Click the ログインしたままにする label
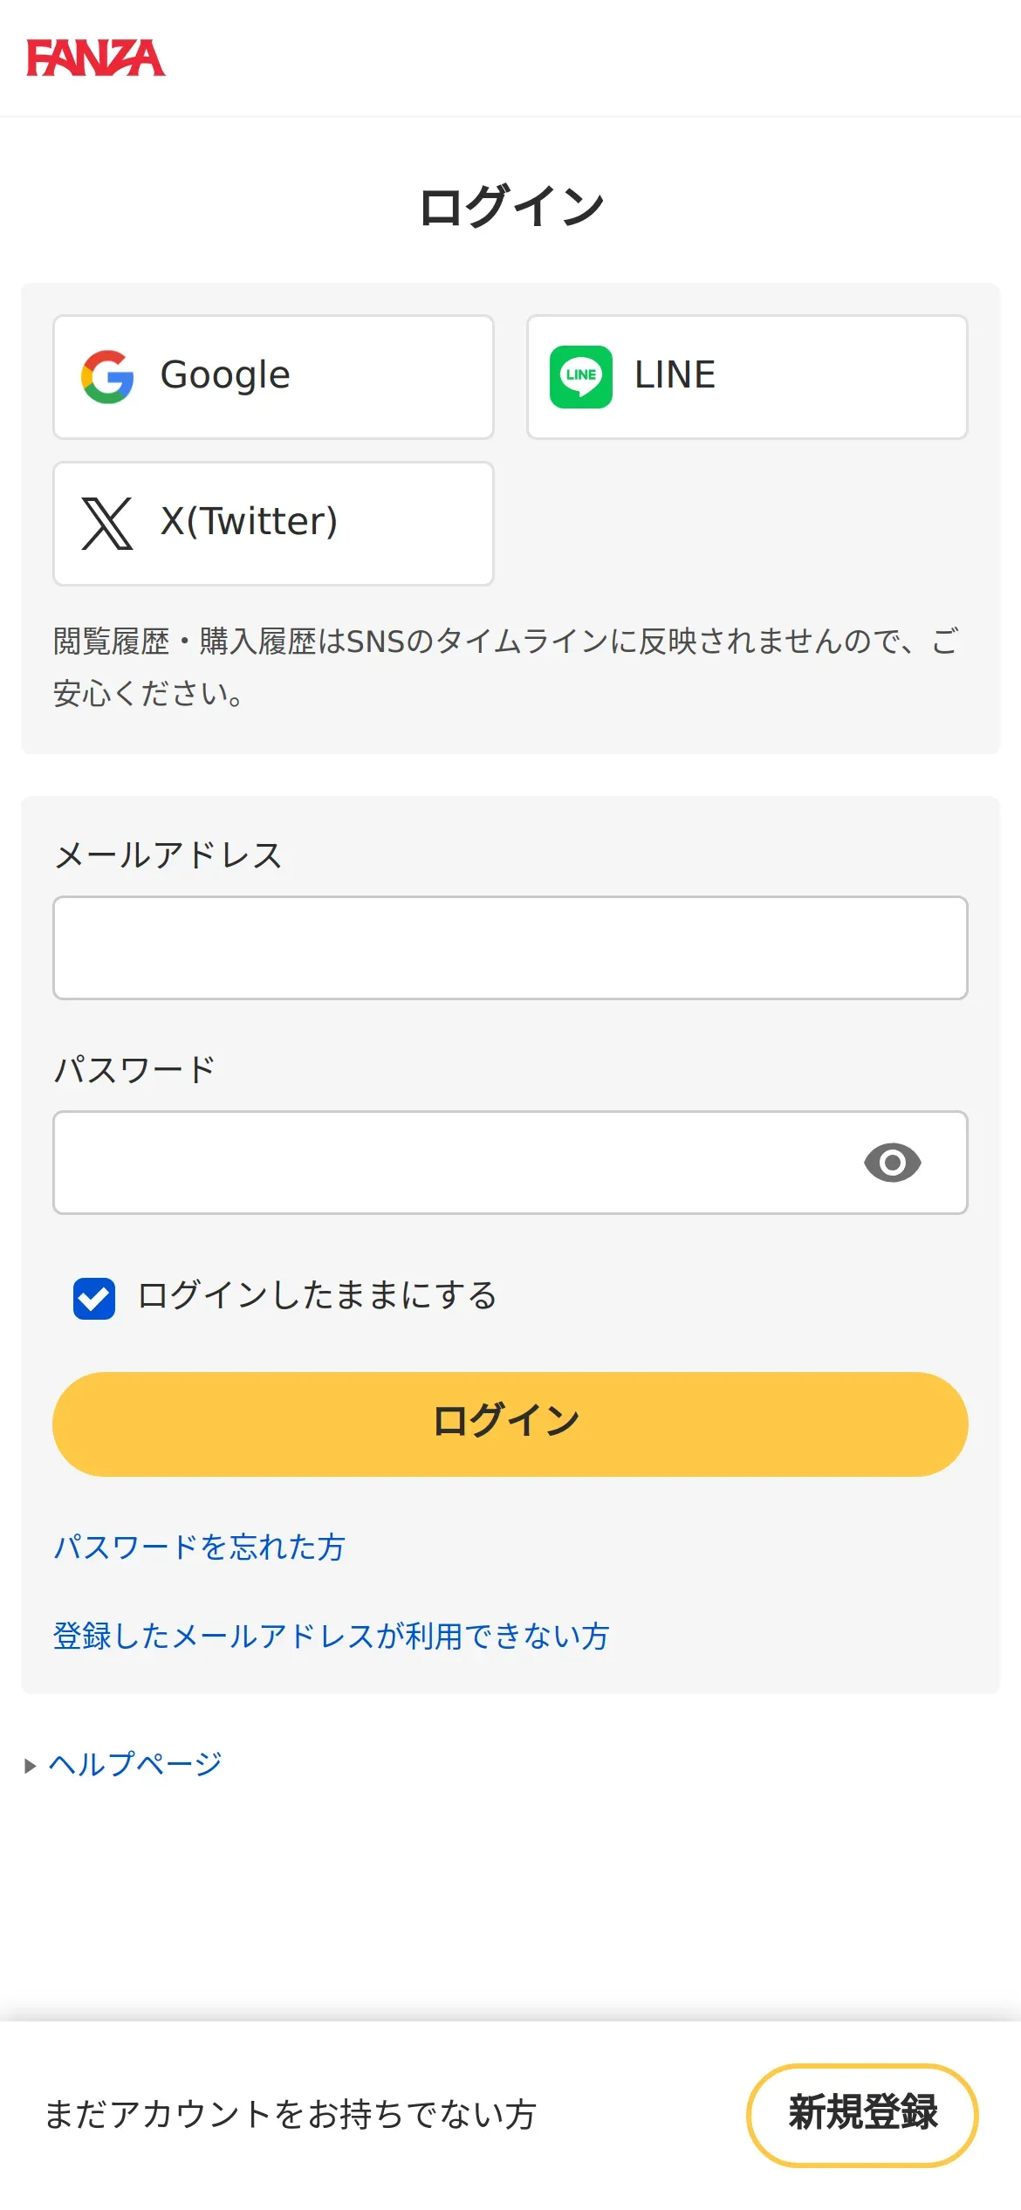Image resolution: width=1021 pixels, height=2210 pixels. click(317, 1296)
